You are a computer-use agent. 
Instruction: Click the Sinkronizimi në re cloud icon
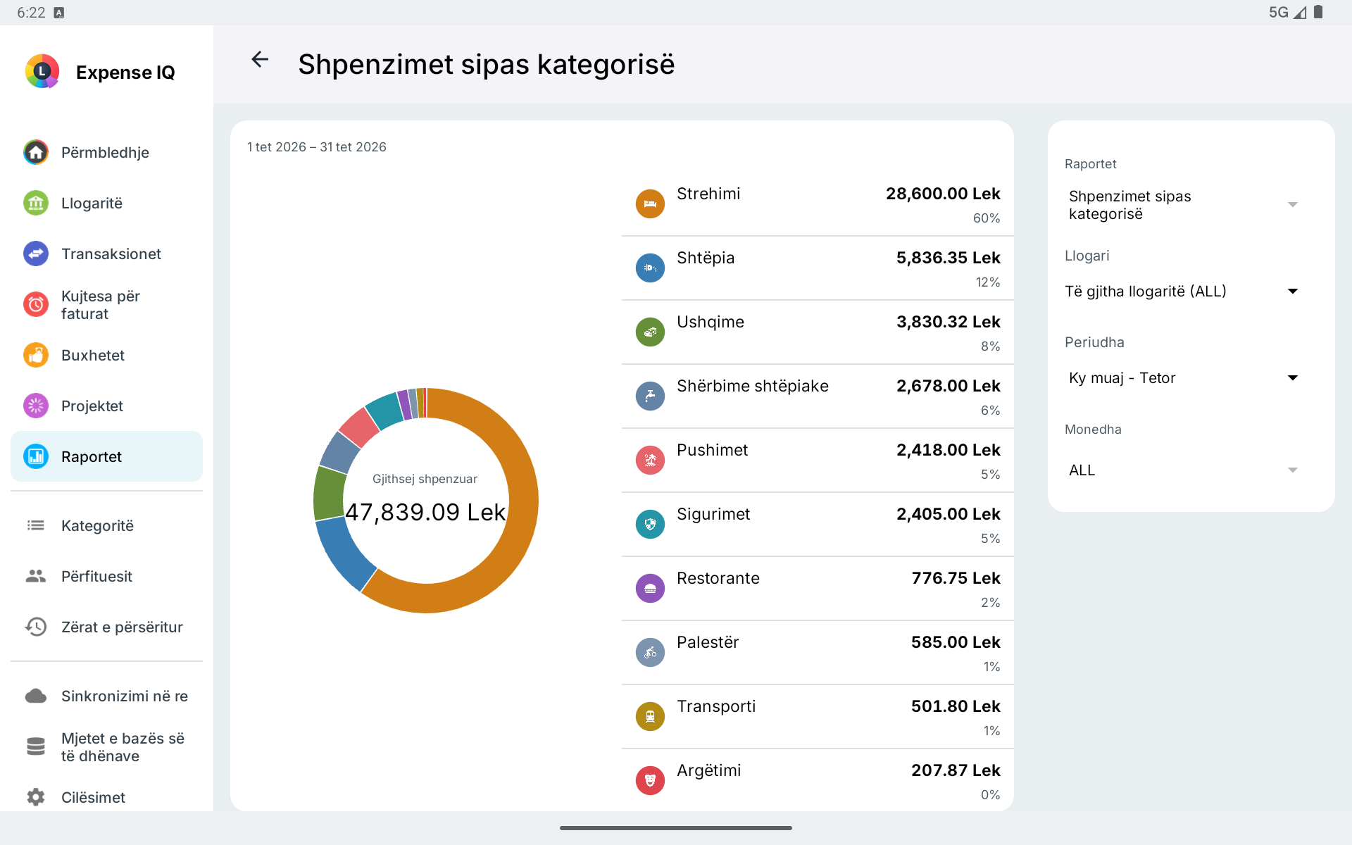(x=36, y=696)
